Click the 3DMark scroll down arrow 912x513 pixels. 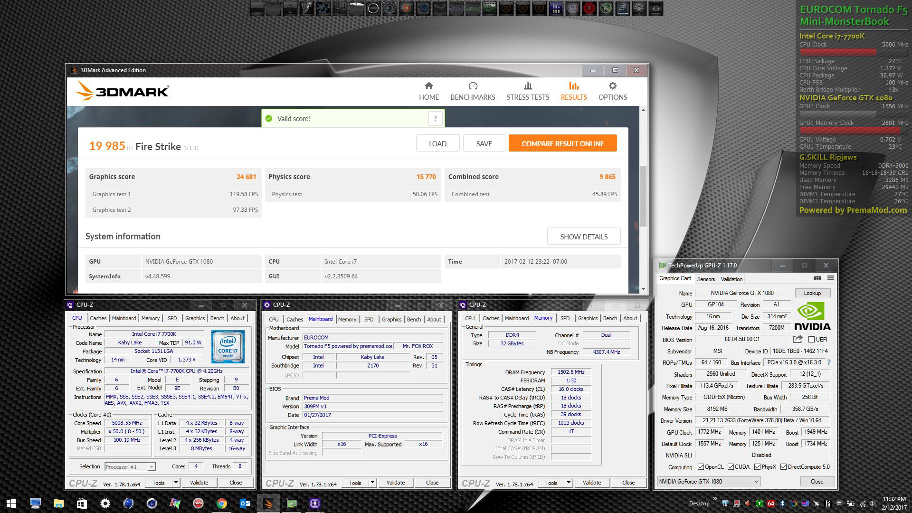coord(644,289)
